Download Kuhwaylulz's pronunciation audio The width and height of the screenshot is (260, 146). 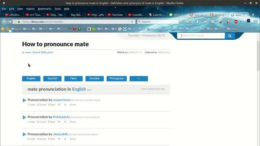pyautogui.click(x=65, y=122)
